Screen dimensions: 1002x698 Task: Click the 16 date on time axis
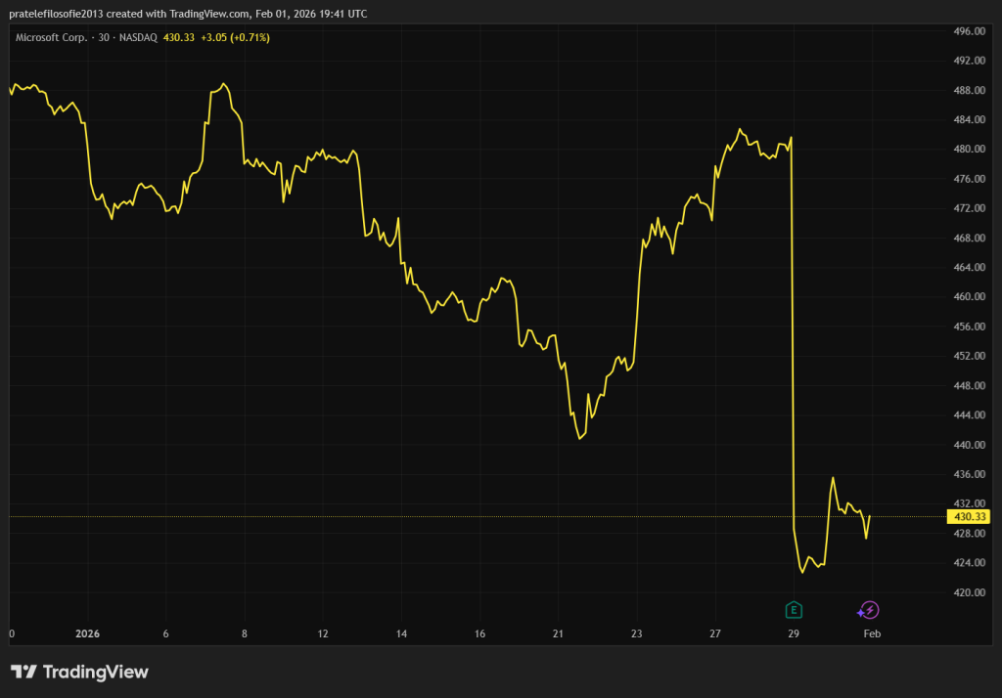coord(479,633)
